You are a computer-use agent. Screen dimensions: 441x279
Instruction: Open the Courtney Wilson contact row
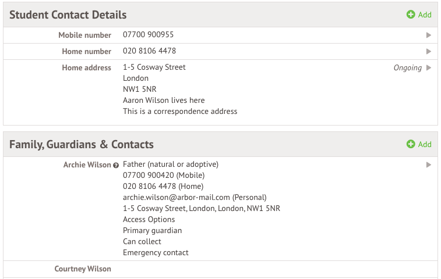coord(220,269)
